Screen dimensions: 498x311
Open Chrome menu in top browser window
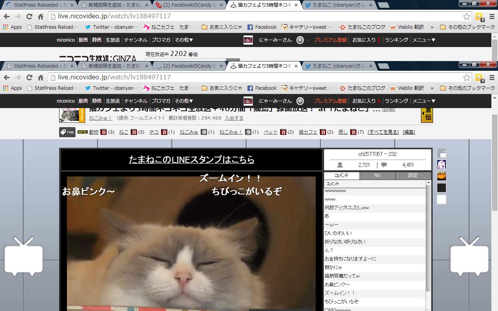click(x=492, y=16)
